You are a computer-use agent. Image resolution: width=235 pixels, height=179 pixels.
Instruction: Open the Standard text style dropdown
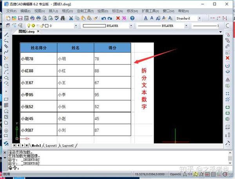(199, 18)
